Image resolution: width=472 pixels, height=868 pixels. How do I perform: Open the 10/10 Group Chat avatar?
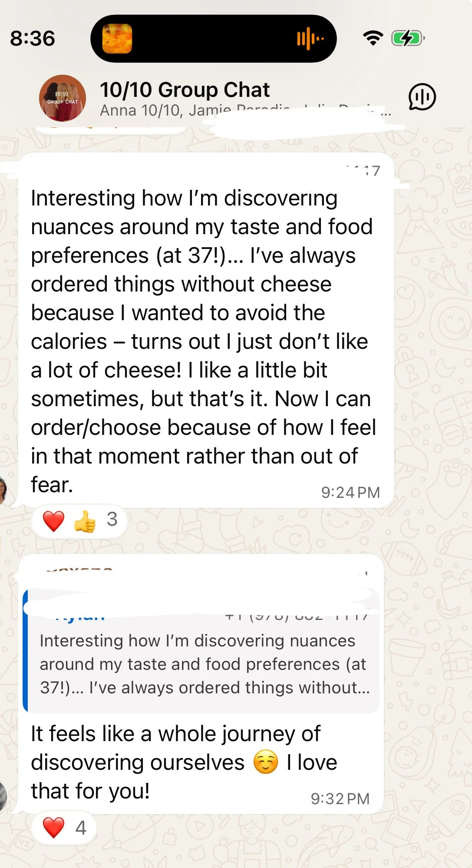click(63, 98)
